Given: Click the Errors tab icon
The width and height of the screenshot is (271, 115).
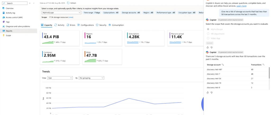Looking at the screenshot, I should tap(68, 25).
